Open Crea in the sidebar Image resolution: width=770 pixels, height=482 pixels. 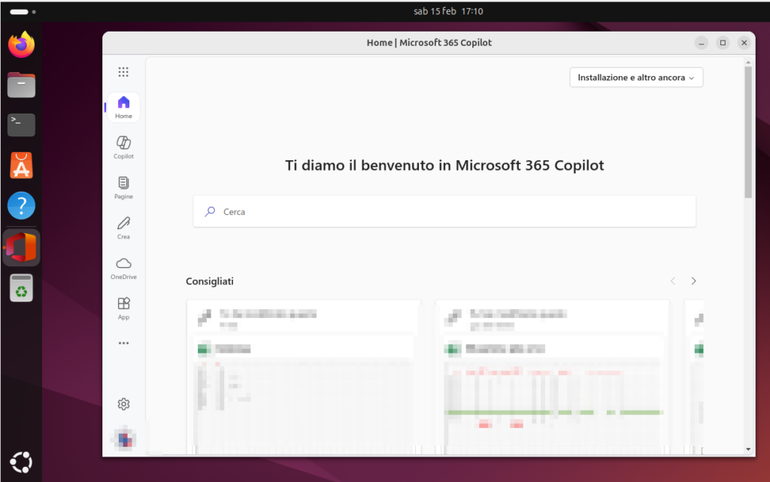pyautogui.click(x=123, y=229)
